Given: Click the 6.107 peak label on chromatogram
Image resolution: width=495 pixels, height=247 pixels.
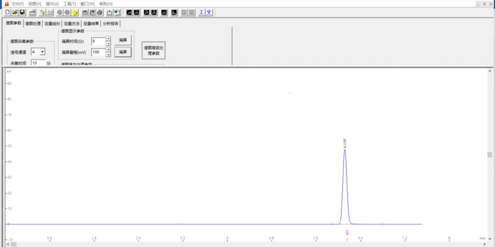Looking at the screenshot, I should (345, 143).
